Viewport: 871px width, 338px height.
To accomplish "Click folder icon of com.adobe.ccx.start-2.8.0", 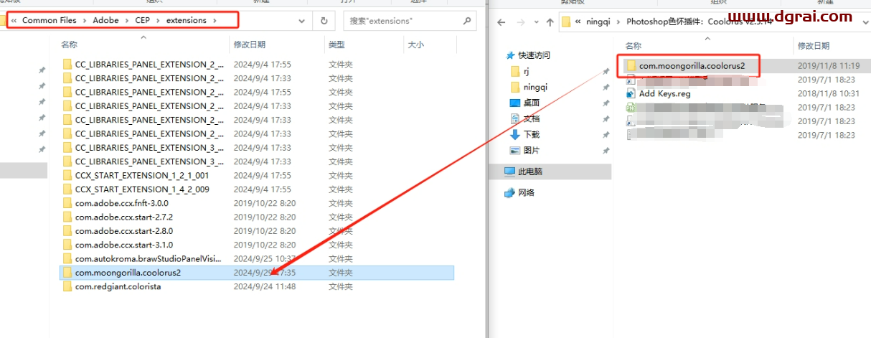I will (x=67, y=231).
